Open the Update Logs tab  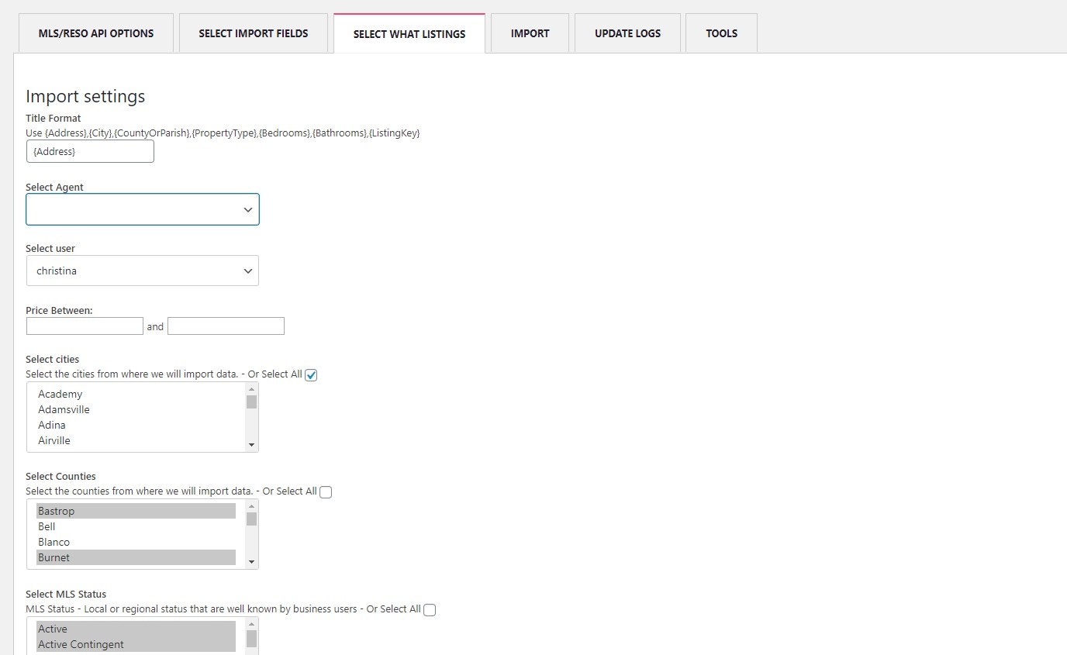coord(628,33)
